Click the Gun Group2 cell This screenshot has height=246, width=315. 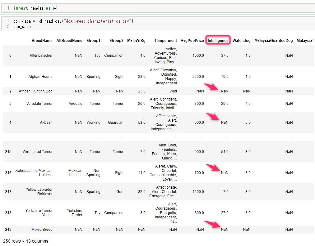[120, 192]
